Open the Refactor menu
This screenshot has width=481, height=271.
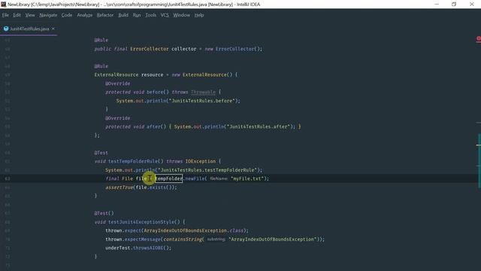tap(105, 15)
